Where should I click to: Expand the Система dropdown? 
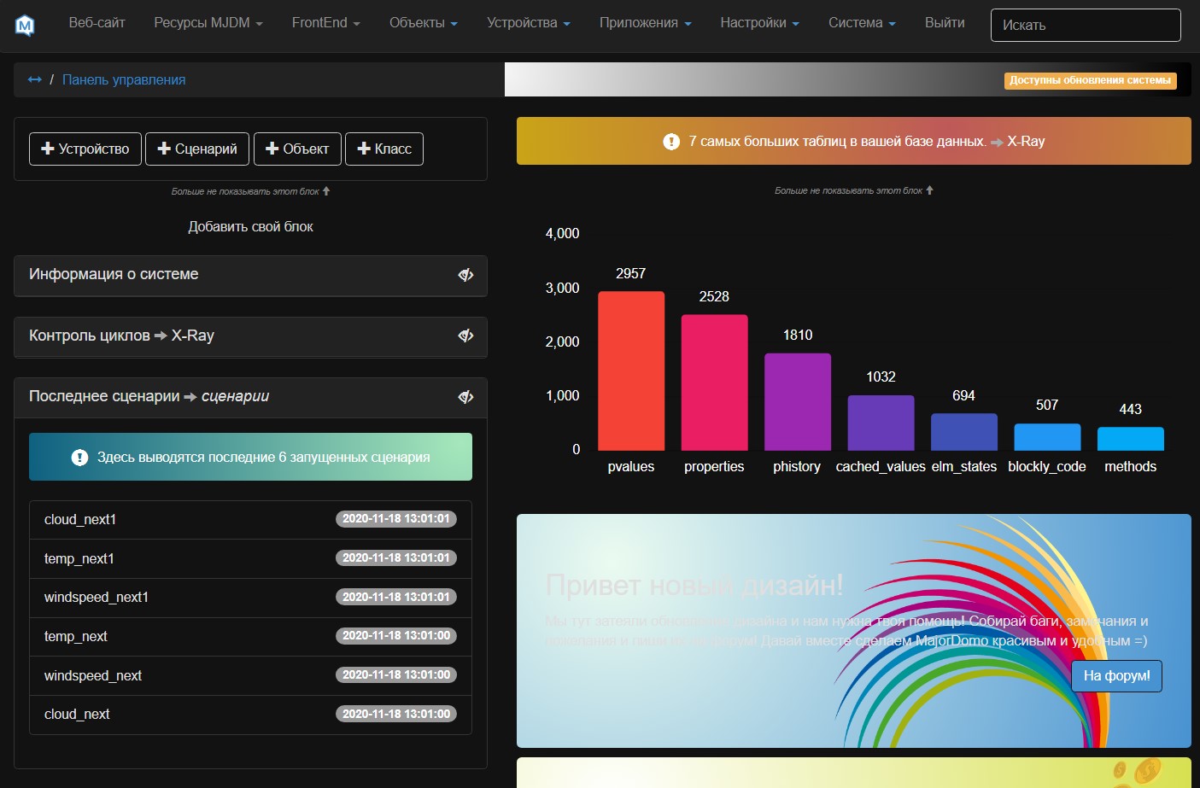click(862, 23)
